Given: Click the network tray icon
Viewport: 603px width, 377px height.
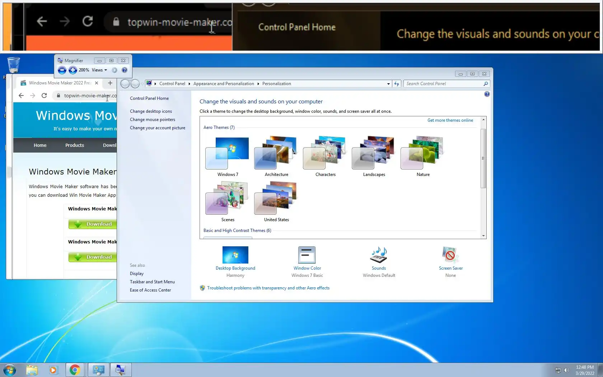Looking at the screenshot, I should [558, 370].
